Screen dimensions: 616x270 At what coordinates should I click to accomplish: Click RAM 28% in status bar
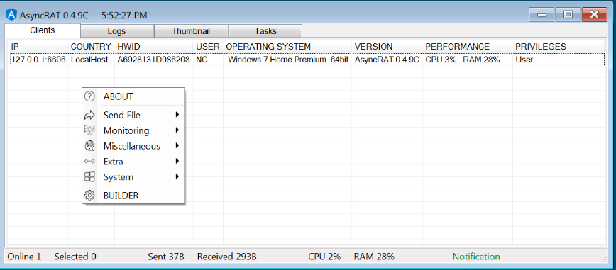pyautogui.click(x=374, y=257)
